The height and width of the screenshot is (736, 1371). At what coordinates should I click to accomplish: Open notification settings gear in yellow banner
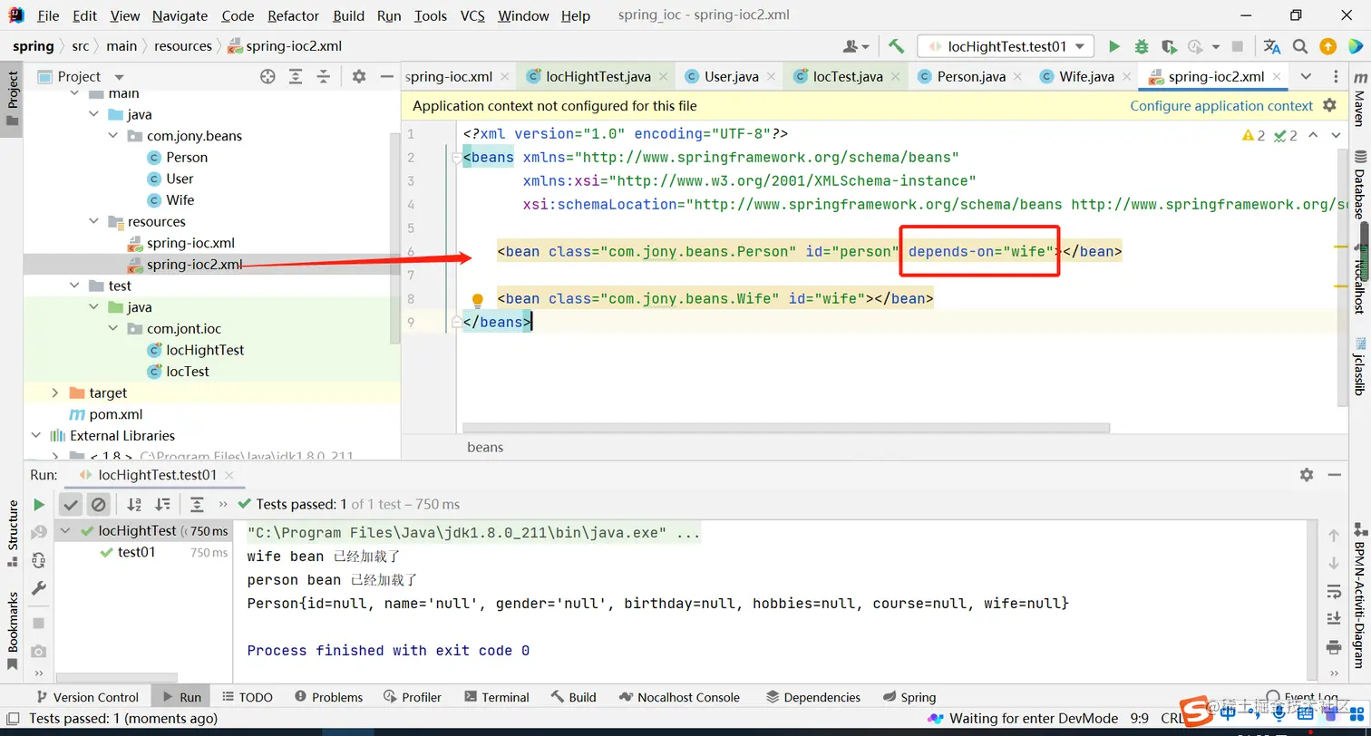click(1329, 105)
